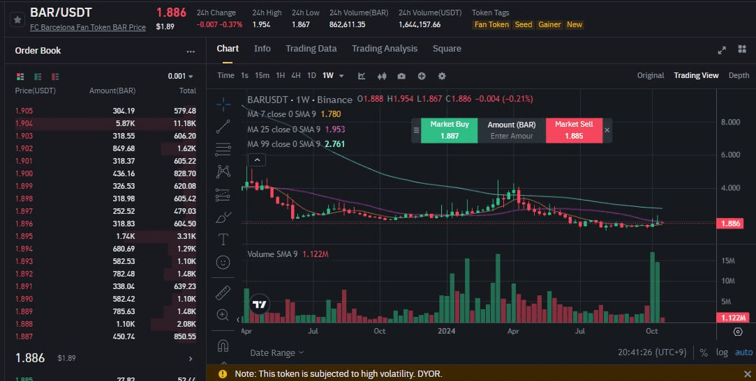The height and width of the screenshot is (381, 756).
Task: Activate the zoom-in tool
Action: click(223, 315)
